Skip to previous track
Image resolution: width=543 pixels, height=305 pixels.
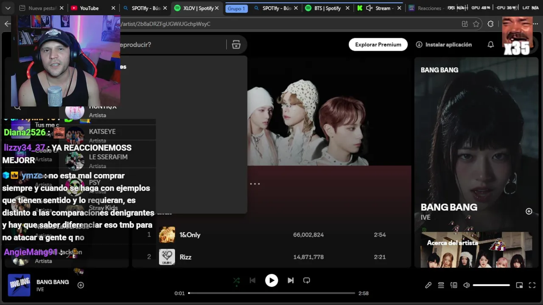pyautogui.click(x=252, y=280)
